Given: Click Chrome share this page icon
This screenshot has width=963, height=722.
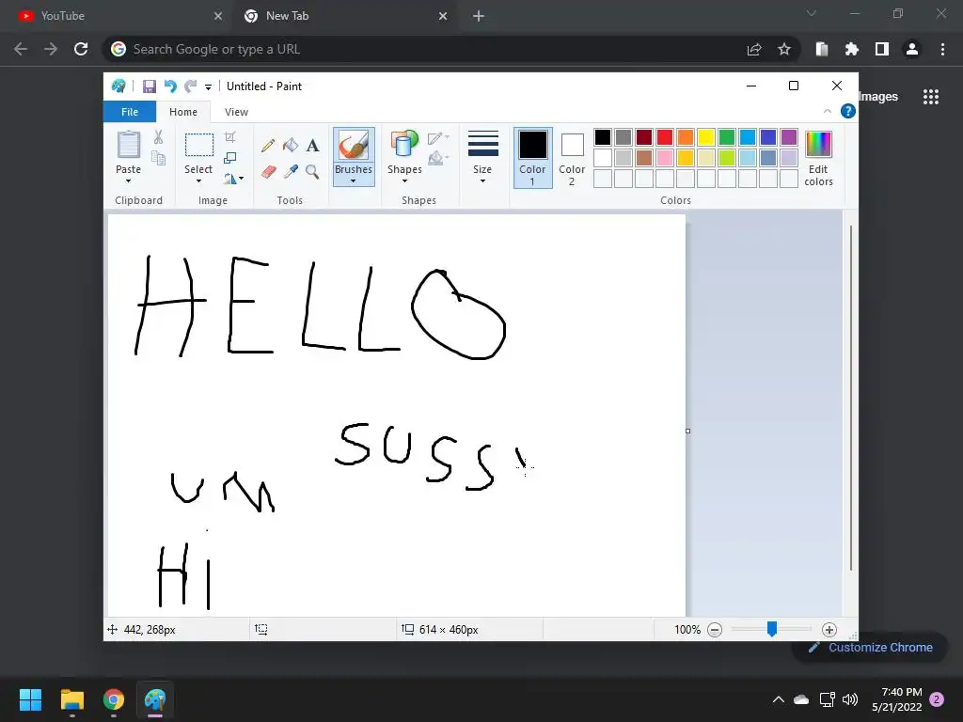Looking at the screenshot, I should pyautogui.click(x=754, y=49).
